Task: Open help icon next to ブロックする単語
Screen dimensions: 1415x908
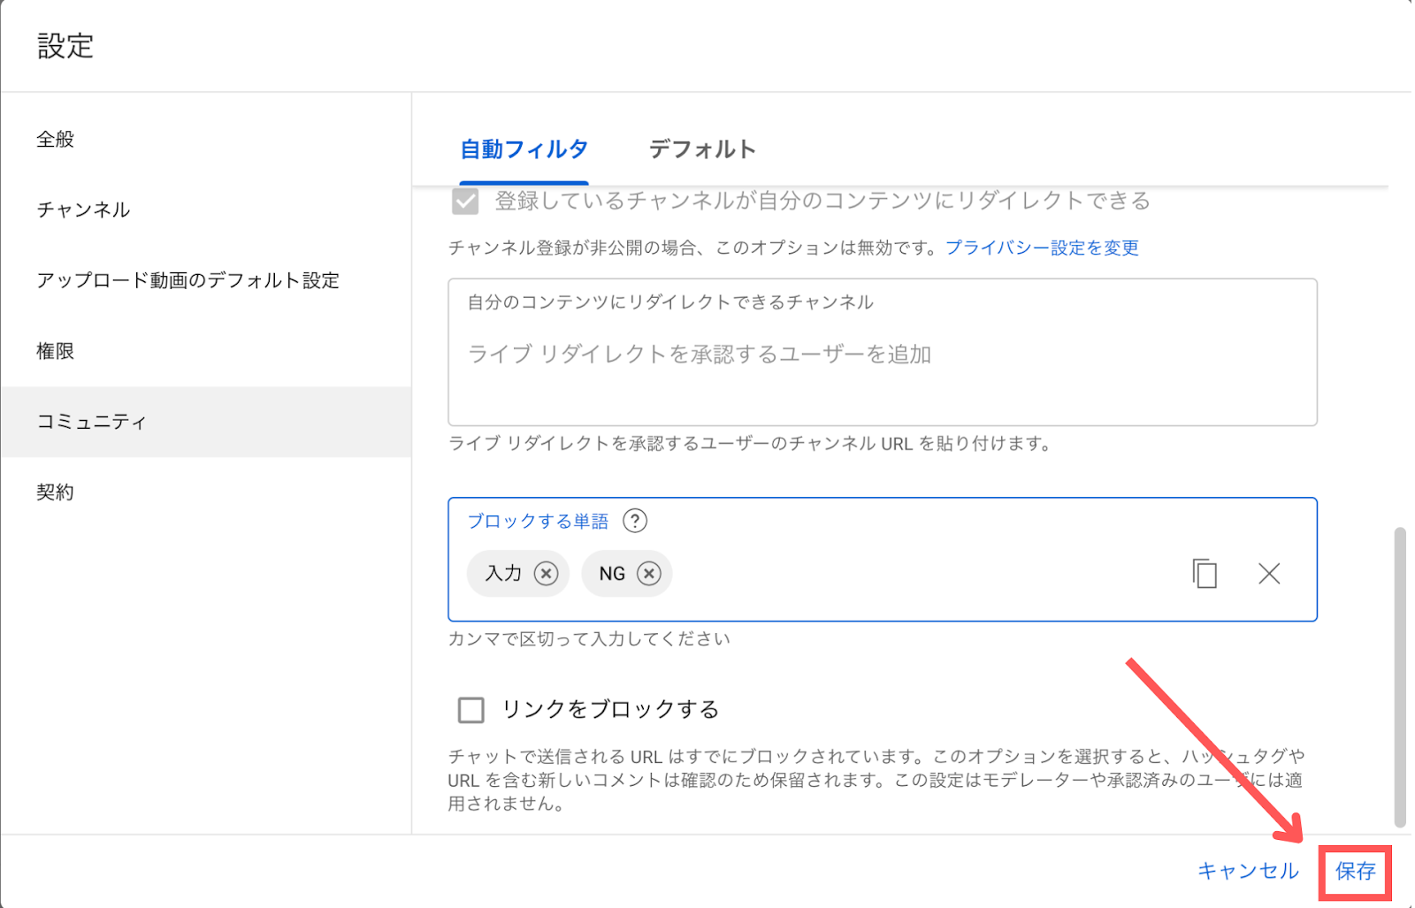Action: click(635, 521)
